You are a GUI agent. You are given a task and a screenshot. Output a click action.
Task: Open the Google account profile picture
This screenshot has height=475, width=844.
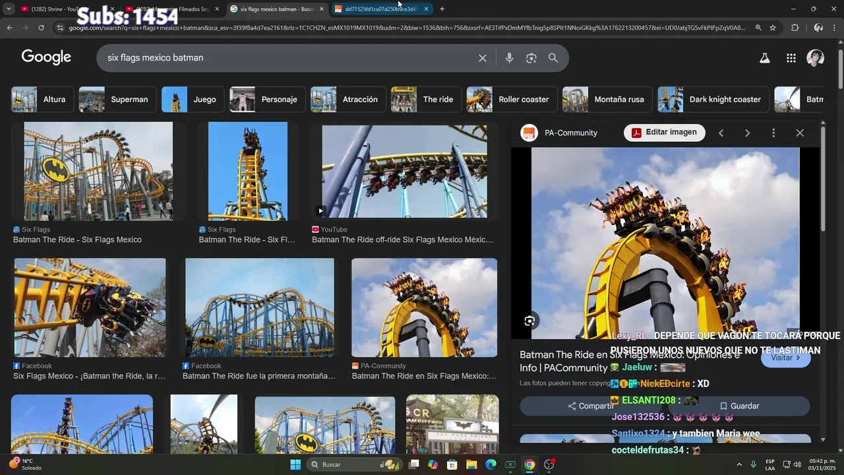[816, 58]
